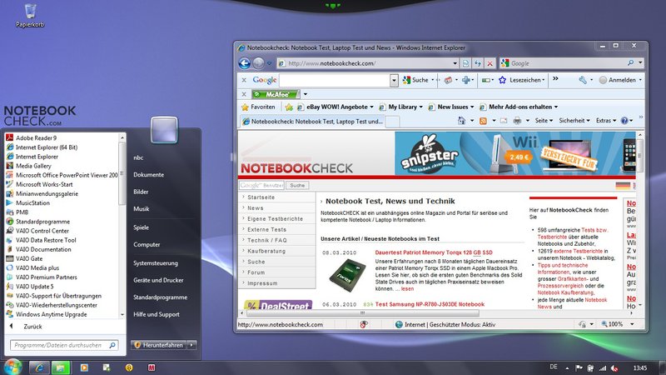This screenshot has width=666, height=375.
Task: Click the Patriot Torqx SSD thumbnail image
Action: tap(347, 276)
